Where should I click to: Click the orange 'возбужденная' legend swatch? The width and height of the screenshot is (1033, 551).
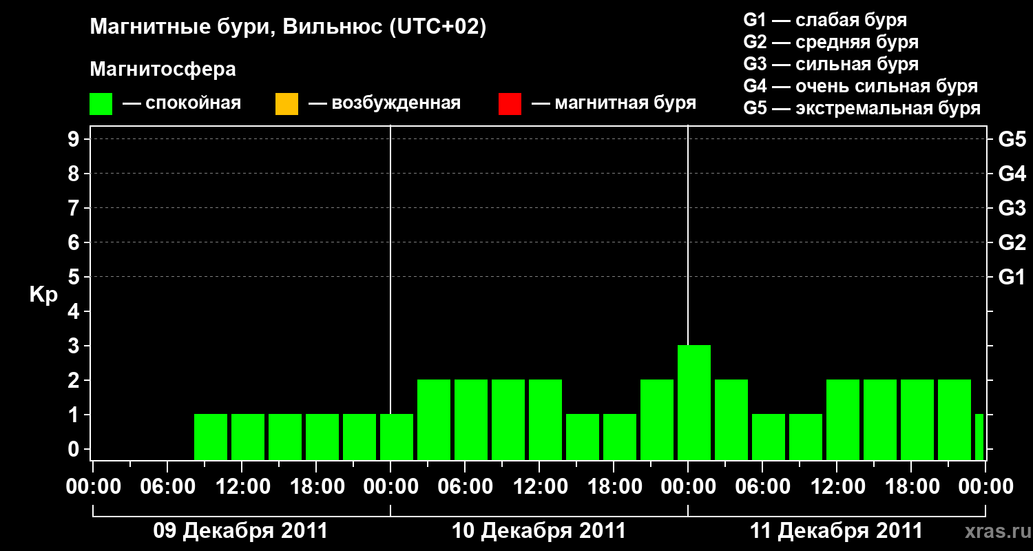pos(286,104)
